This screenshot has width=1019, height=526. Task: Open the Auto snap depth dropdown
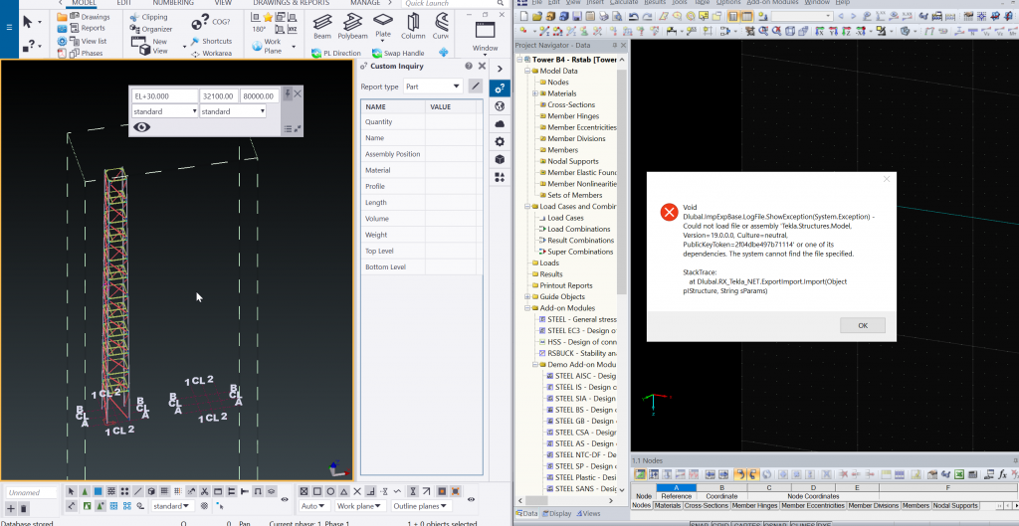pos(315,506)
